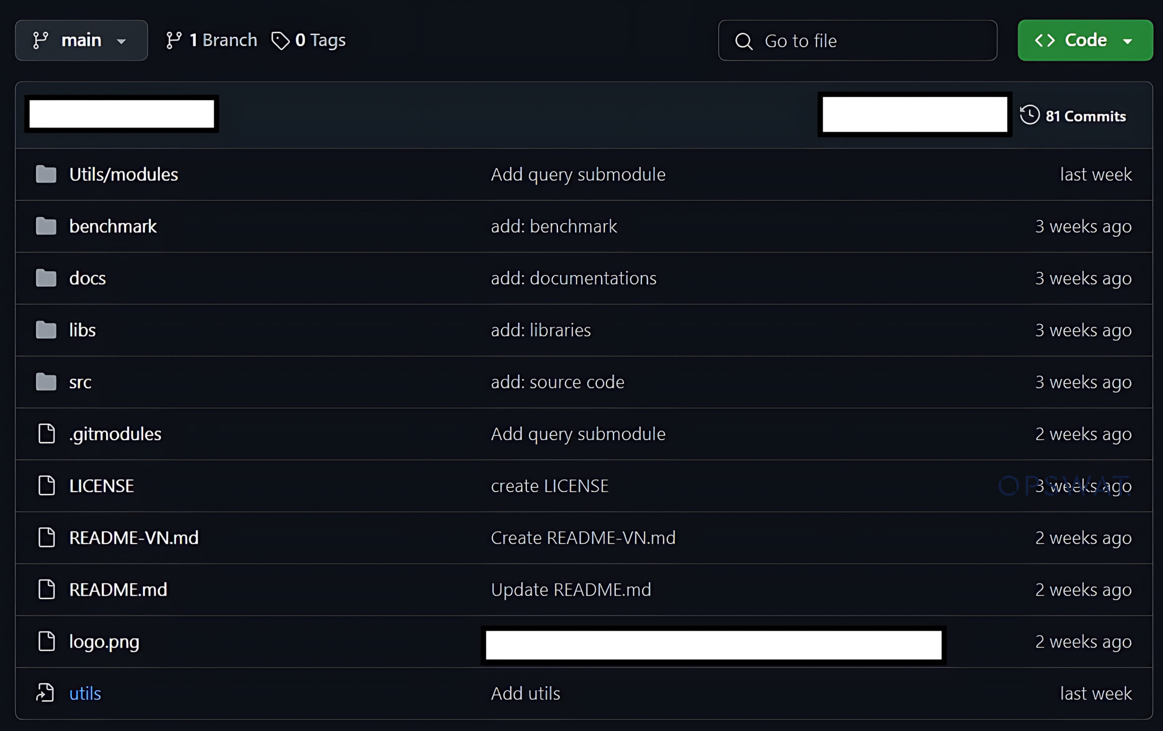1163x731 pixels.
Task: Click the submodule icon beside utils
Action: (45, 693)
